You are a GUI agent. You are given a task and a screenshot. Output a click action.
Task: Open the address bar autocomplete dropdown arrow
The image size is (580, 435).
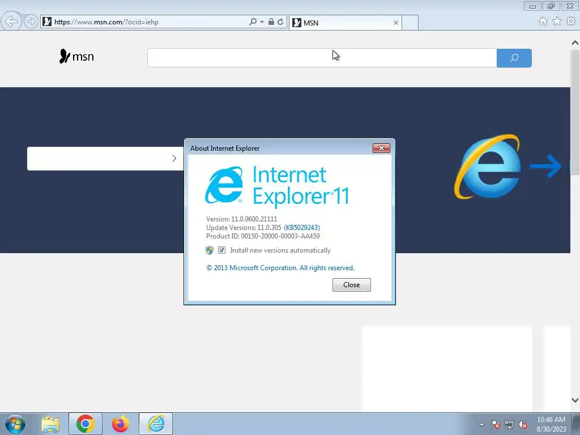262,22
